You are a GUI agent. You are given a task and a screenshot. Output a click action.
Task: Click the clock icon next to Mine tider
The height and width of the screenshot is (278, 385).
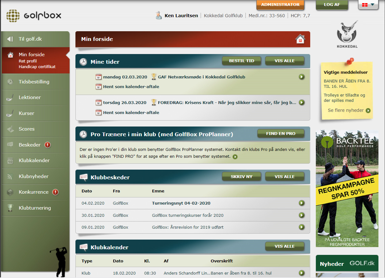click(x=83, y=62)
